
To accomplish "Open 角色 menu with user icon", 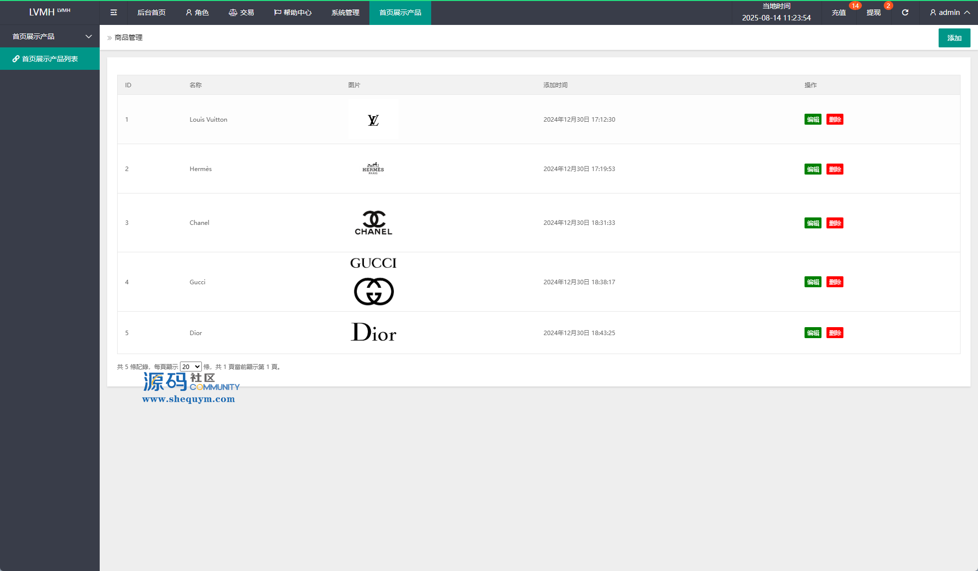I will (x=197, y=12).
